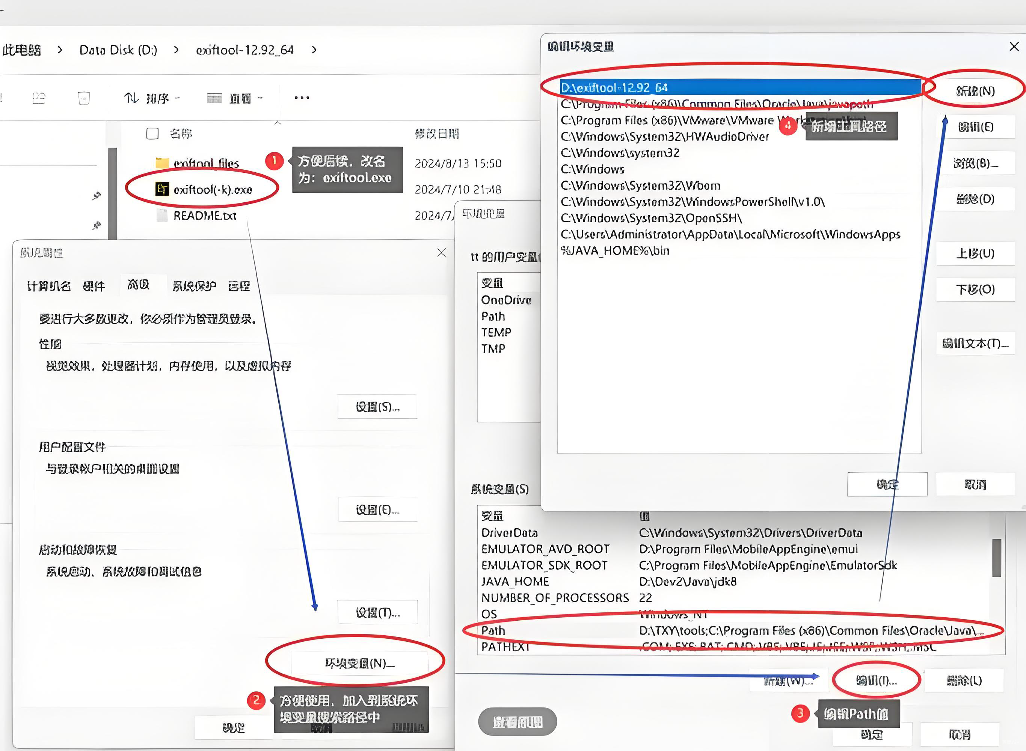
Task: Select the exiftool_files folder icon
Action: coord(162,163)
